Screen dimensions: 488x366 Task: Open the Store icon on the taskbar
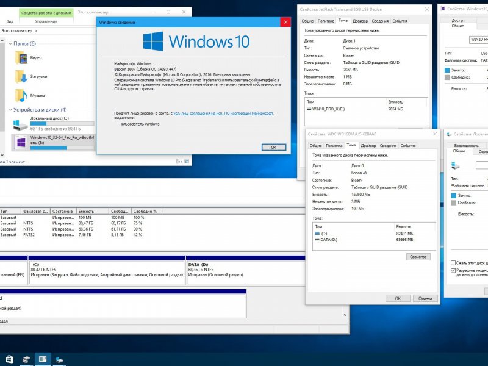10,359
